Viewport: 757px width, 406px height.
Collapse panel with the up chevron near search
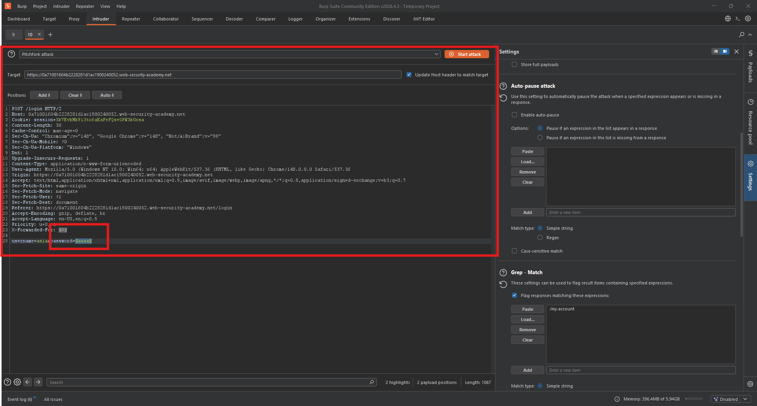point(750,35)
